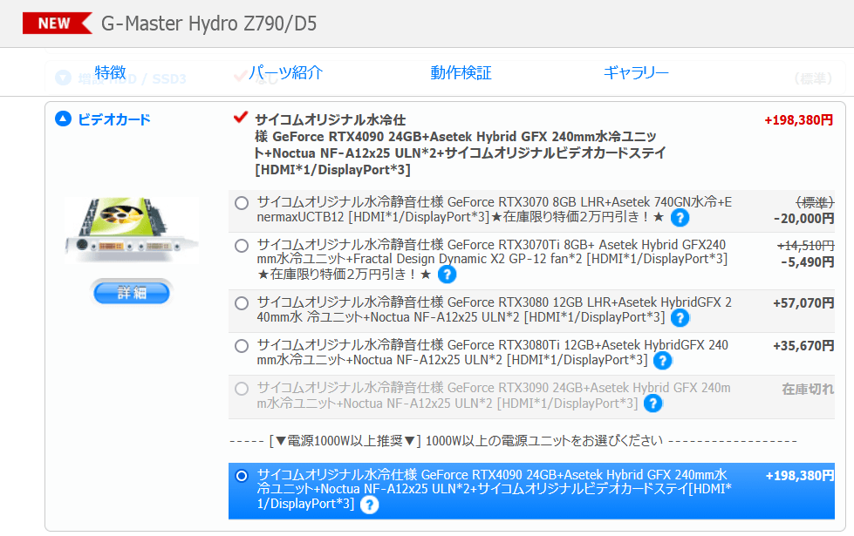This screenshot has height=536, width=854.
Task: Switch to the パーツ紹介 tab
Action: [x=285, y=72]
